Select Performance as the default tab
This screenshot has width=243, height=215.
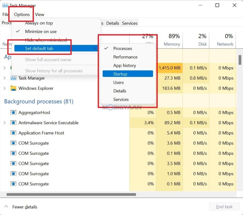(x=128, y=57)
